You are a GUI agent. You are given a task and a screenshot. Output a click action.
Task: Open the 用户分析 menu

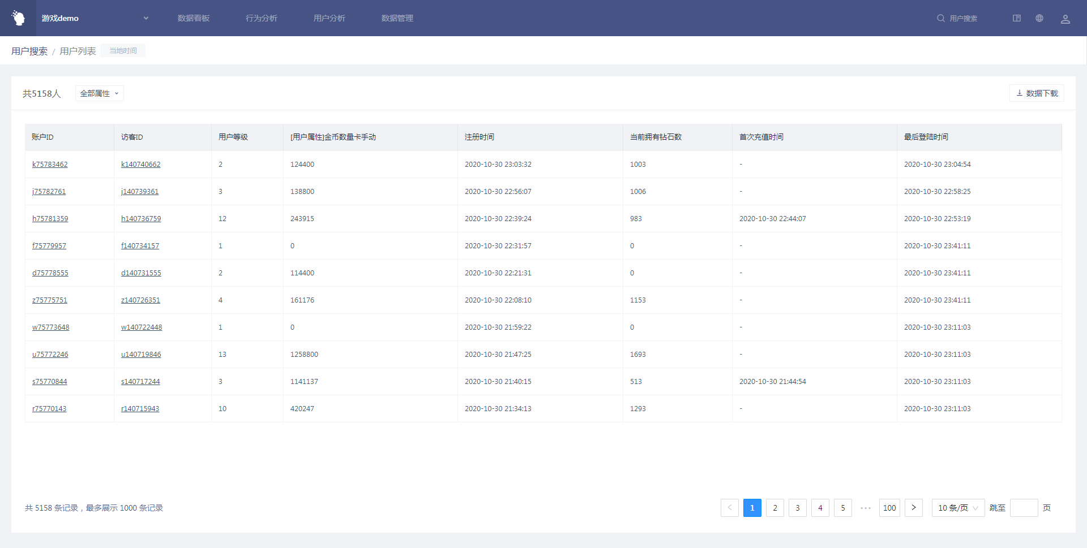[329, 18]
